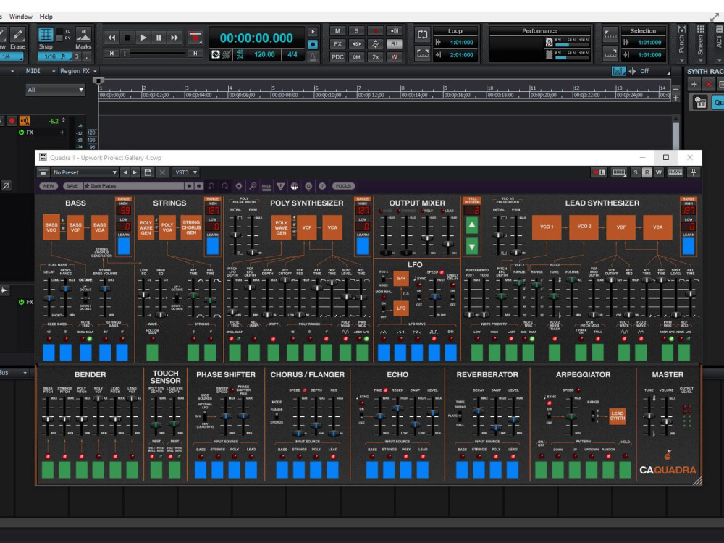This screenshot has height=543, width=724.
Task: Click the Record button in transport
Action: point(195,38)
